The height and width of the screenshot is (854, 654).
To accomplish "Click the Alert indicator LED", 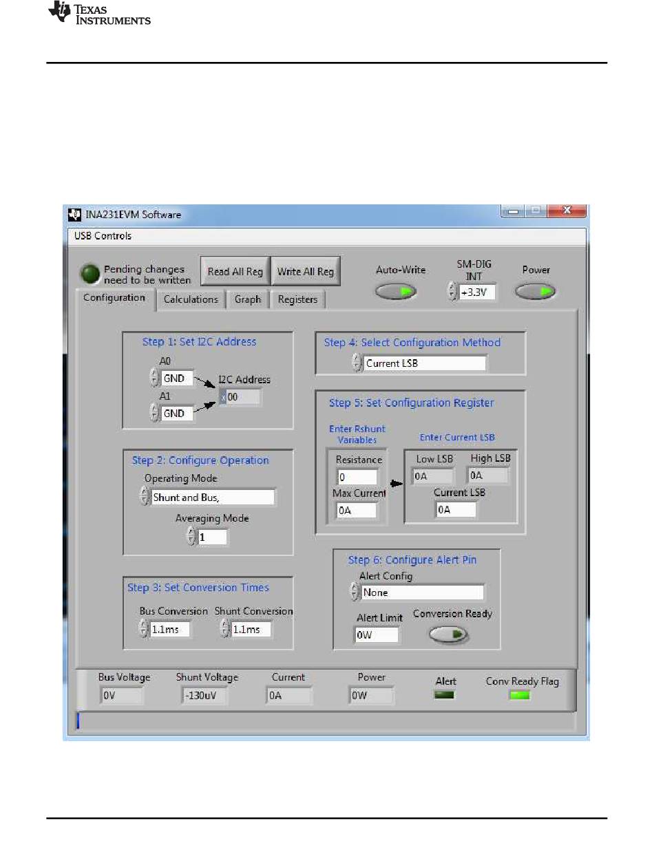I will 445,695.
